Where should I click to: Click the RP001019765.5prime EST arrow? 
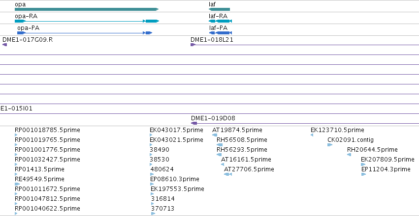[16, 145]
